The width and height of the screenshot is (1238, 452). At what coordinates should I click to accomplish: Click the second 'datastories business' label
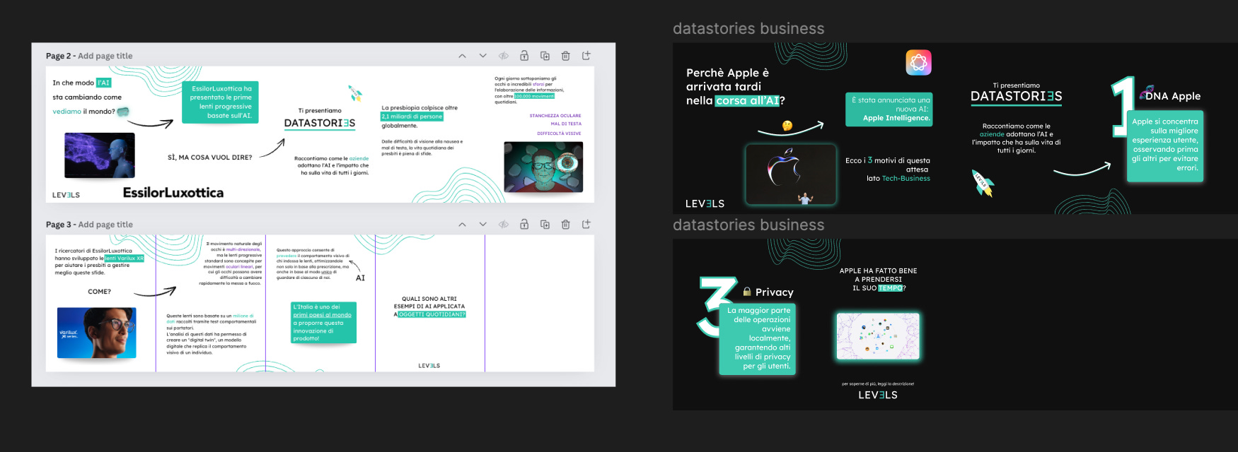pos(748,225)
